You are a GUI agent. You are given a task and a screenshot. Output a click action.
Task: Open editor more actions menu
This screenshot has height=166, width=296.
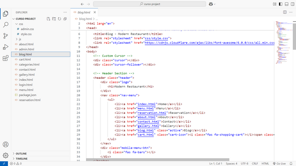tap(291, 12)
